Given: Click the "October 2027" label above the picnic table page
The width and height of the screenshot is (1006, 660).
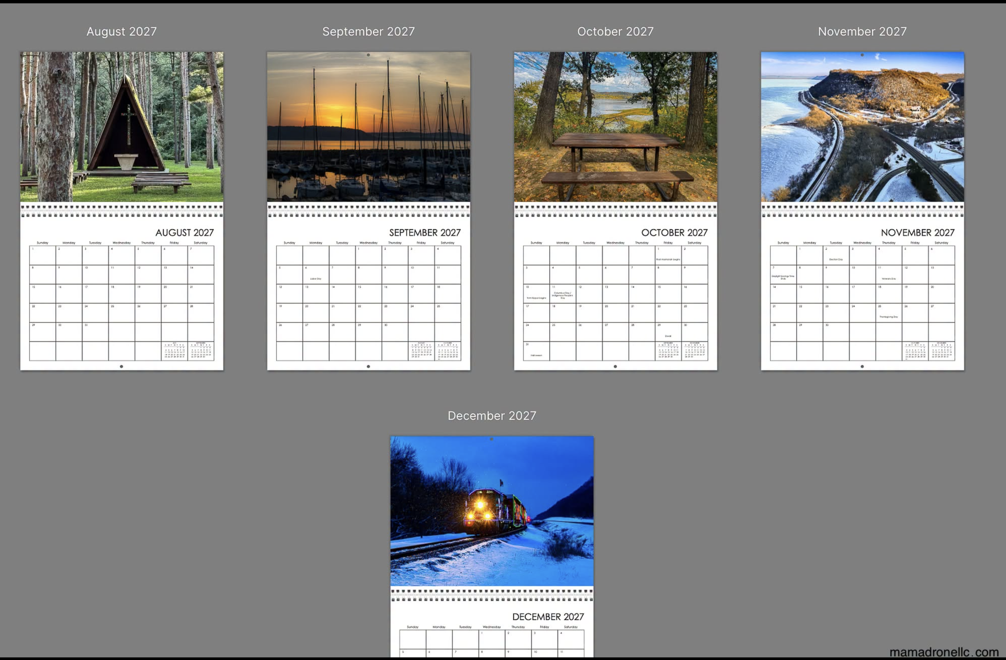Looking at the screenshot, I should tap(615, 32).
